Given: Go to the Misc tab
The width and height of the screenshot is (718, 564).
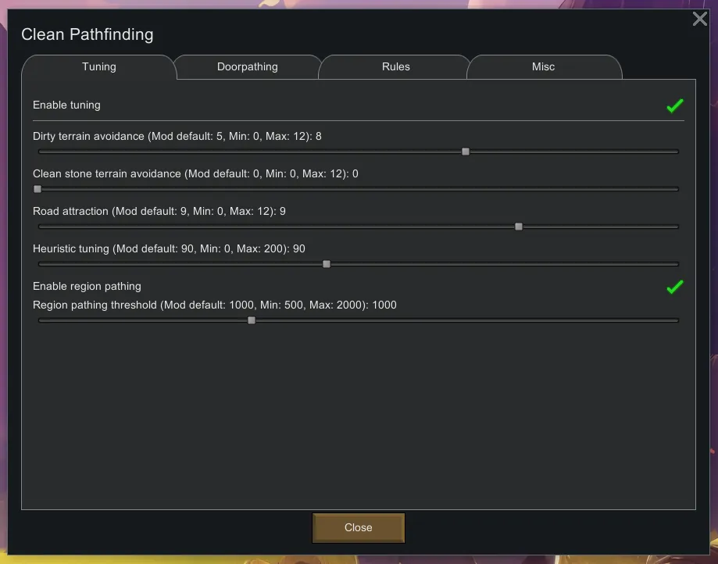Looking at the screenshot, I should (543, 67).
